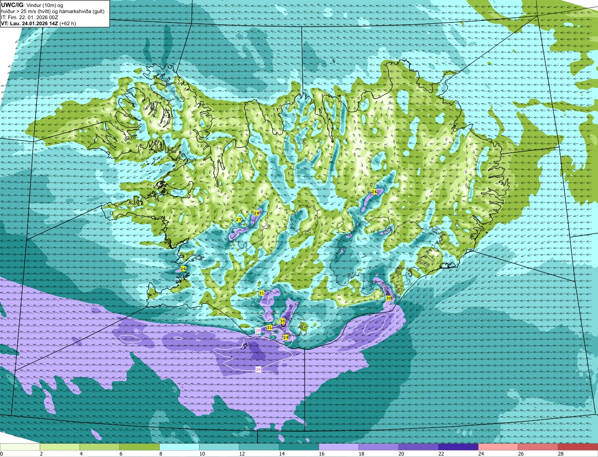Click the legend tick label "28"
This screenshot has height=457, width=598.
[560, 454]
